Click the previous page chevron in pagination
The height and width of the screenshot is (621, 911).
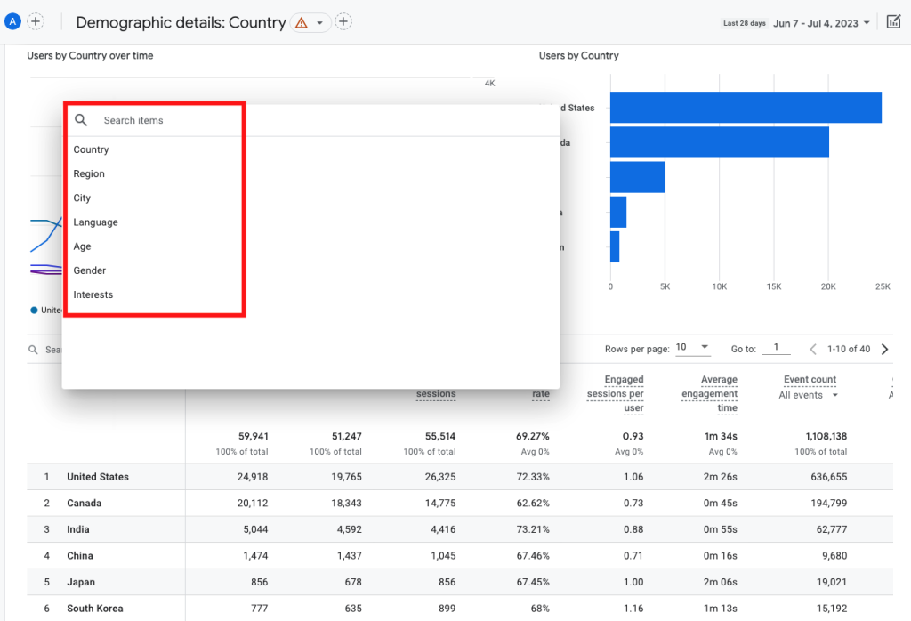pyautogui.click(x=813, y=349)
